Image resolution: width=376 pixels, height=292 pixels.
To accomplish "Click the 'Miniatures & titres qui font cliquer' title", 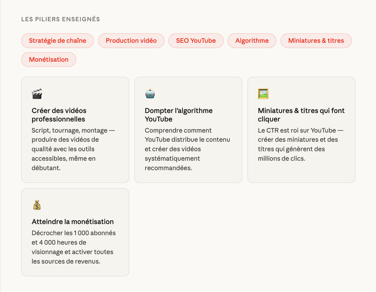I will click(301, 115).
